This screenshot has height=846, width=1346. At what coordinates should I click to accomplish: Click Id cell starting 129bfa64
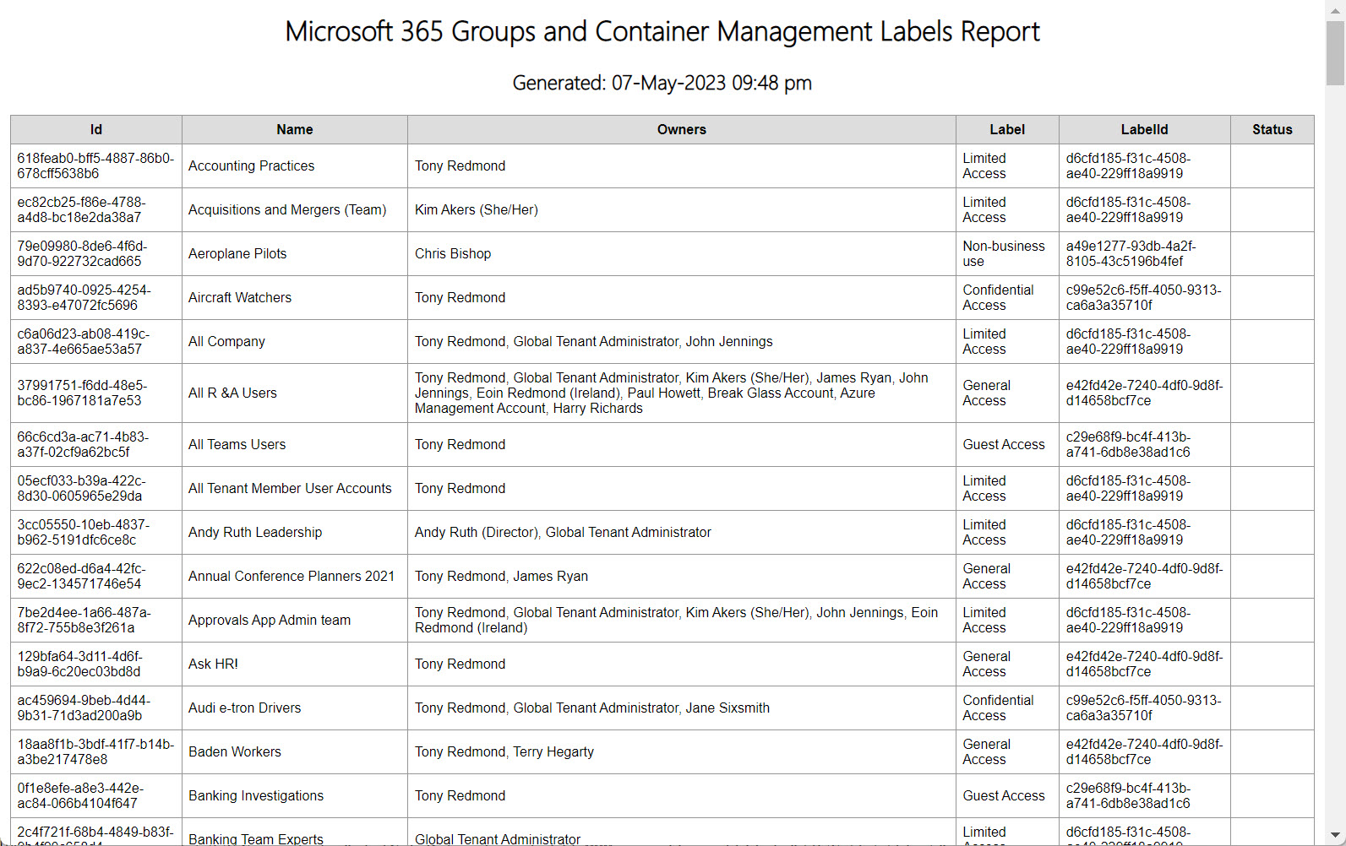coord(96,664)
